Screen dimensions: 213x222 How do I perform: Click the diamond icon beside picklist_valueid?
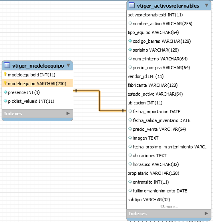(5, 101)
